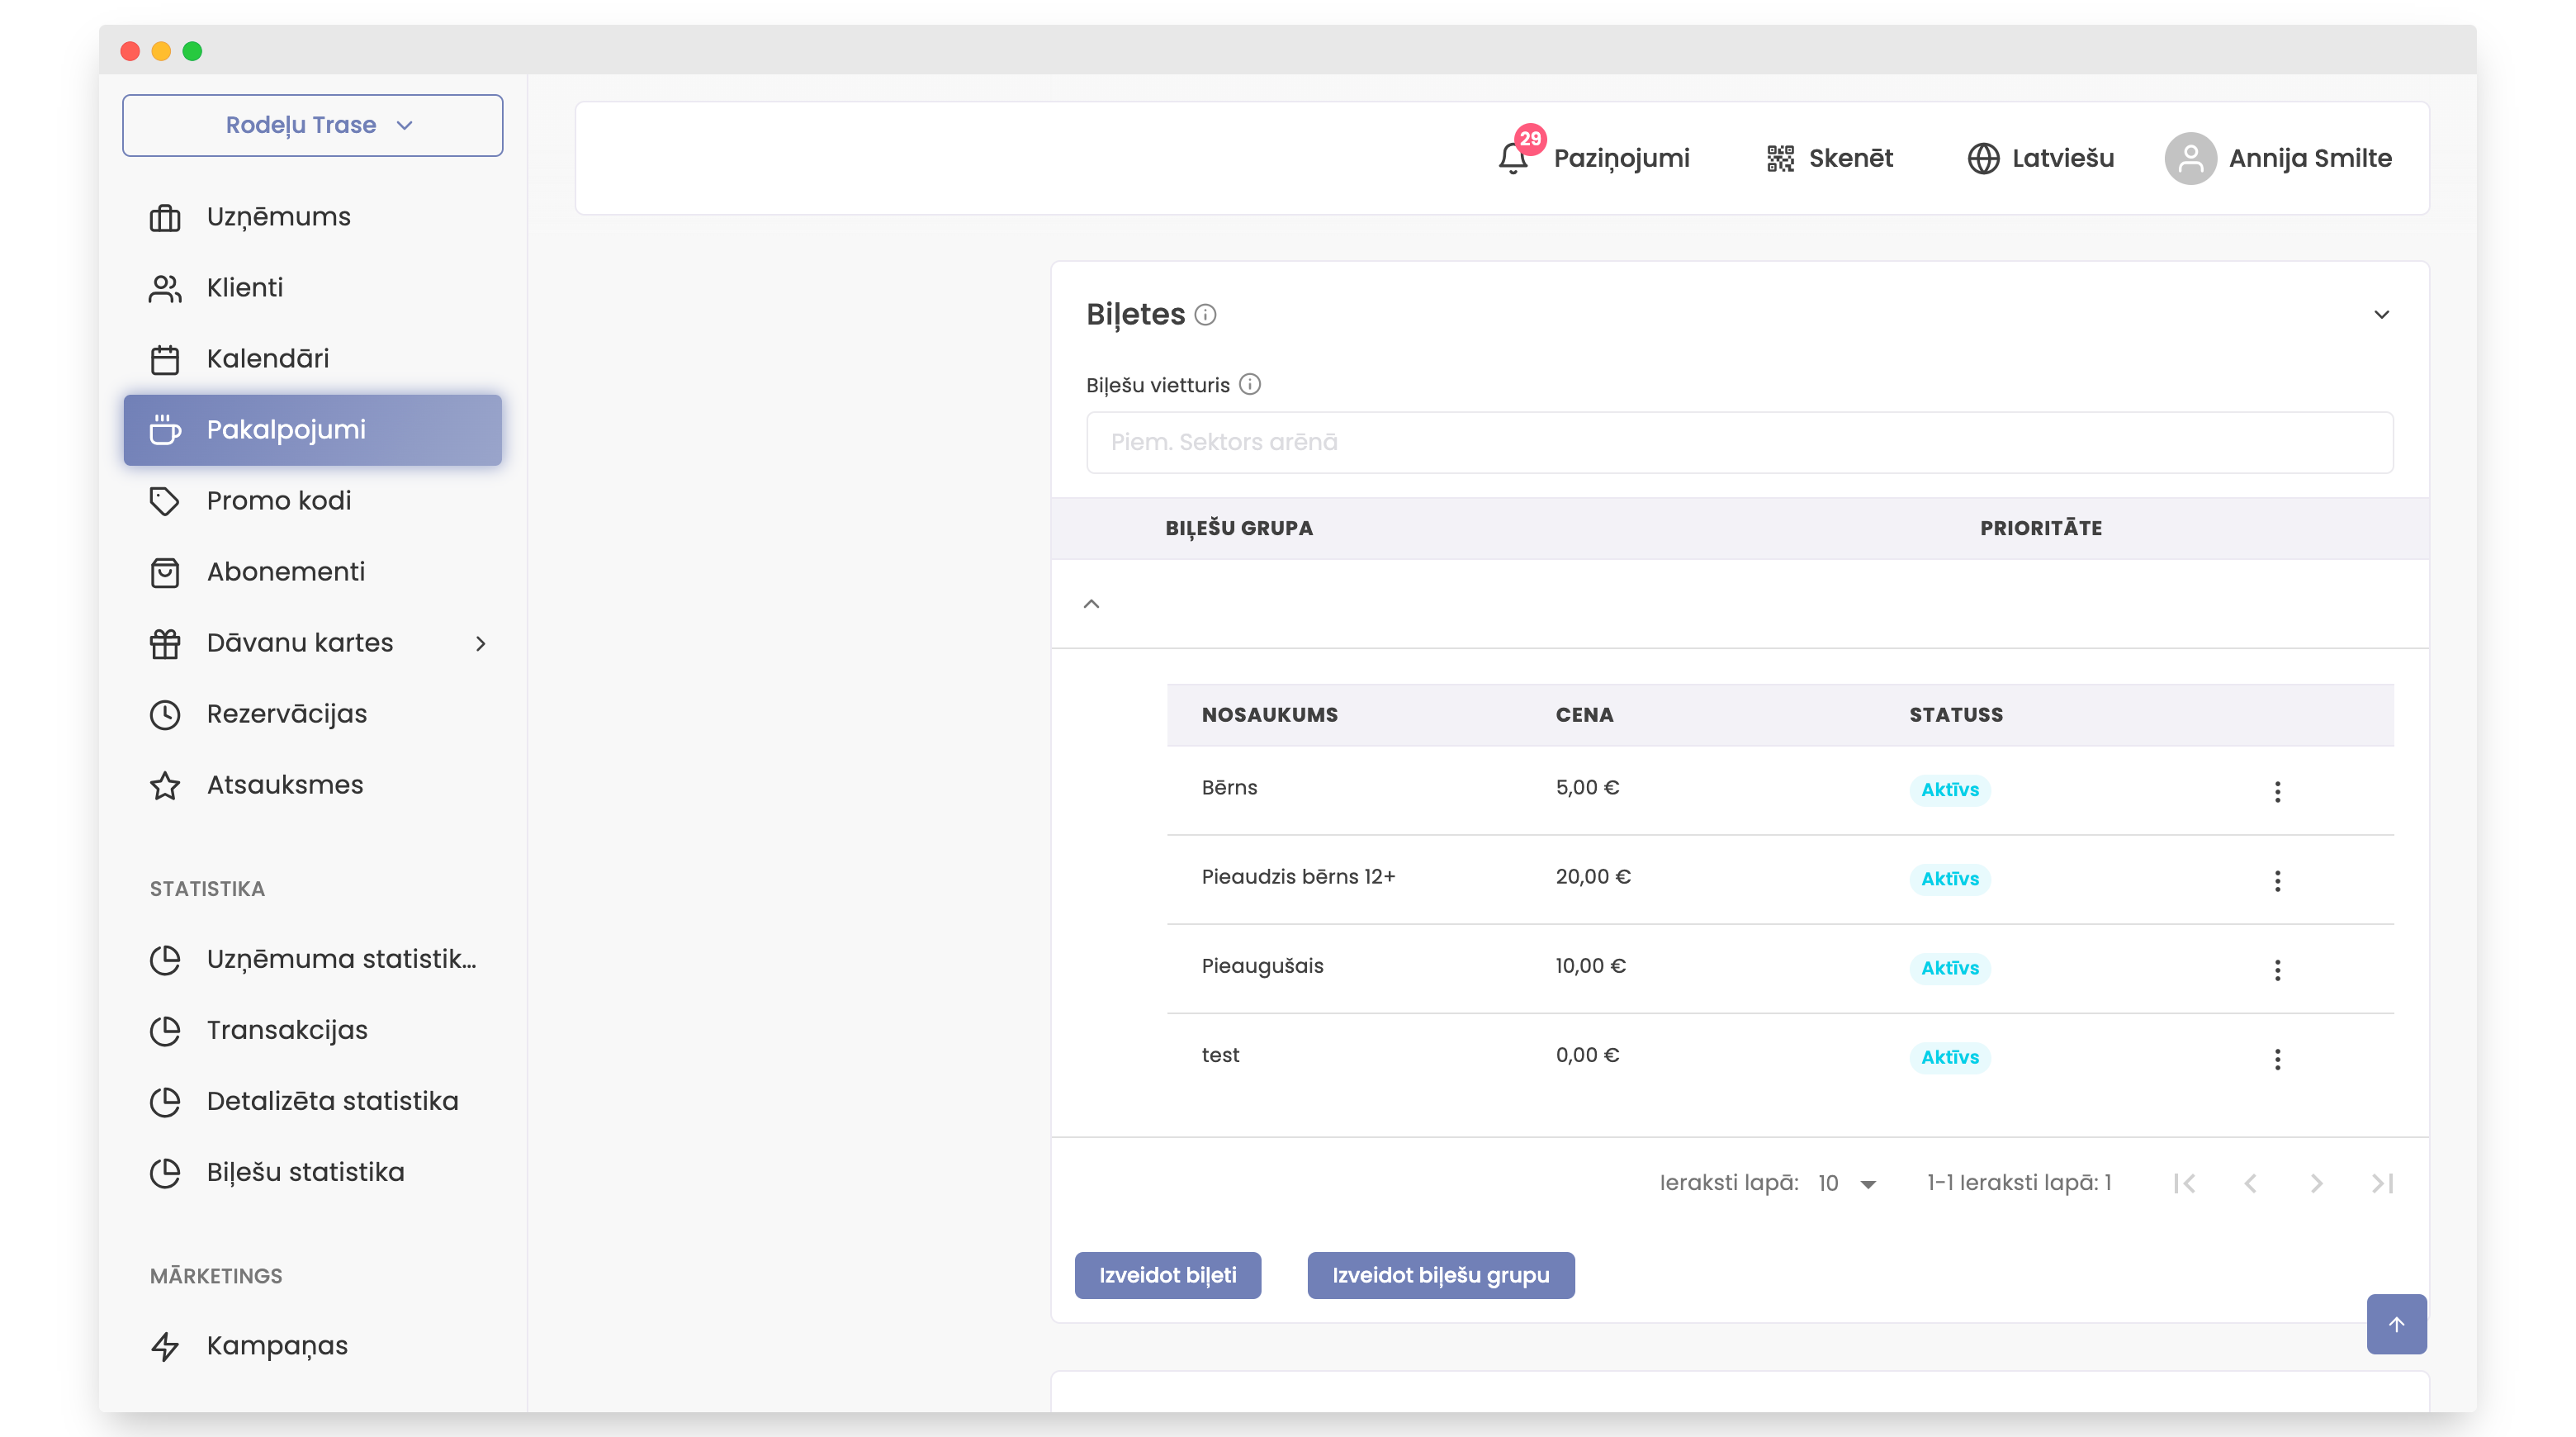Click the Biļetes info icon
This screenshot has height=1437, width=2576.
tap(1206, 315)
